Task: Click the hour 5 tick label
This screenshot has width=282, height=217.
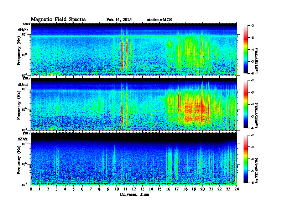Action: (x=74, y=189)
